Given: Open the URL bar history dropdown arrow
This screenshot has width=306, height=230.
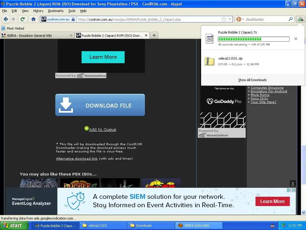Looking at the screenshot, I should [230, 19].
